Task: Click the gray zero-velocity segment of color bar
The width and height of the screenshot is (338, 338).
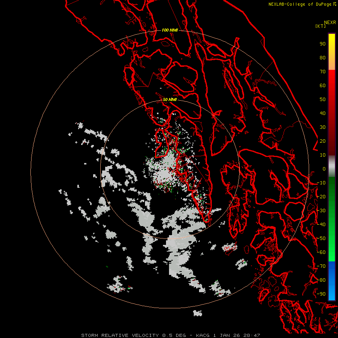Action: click(x=332, y=166)
